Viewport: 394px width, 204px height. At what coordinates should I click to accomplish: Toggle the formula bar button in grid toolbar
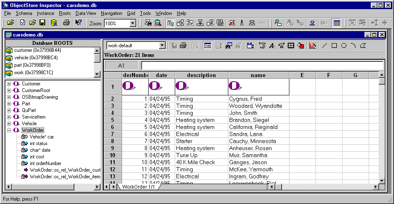(x=208, y=46)
